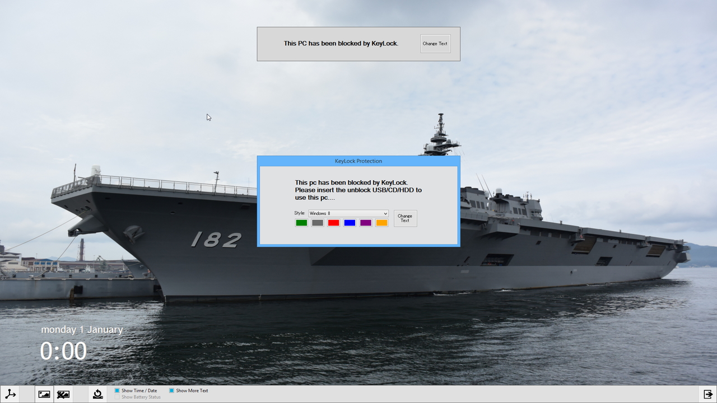
Task: Pick the blue color swatch
Action: [x=350, y=223]
